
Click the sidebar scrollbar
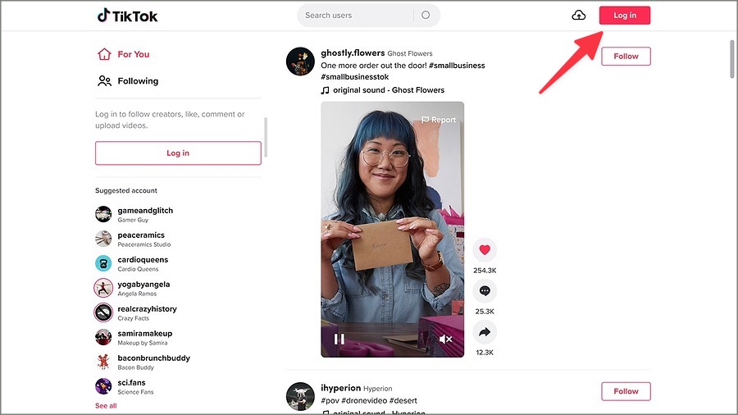pyautogui.click(x=266, y=137)
